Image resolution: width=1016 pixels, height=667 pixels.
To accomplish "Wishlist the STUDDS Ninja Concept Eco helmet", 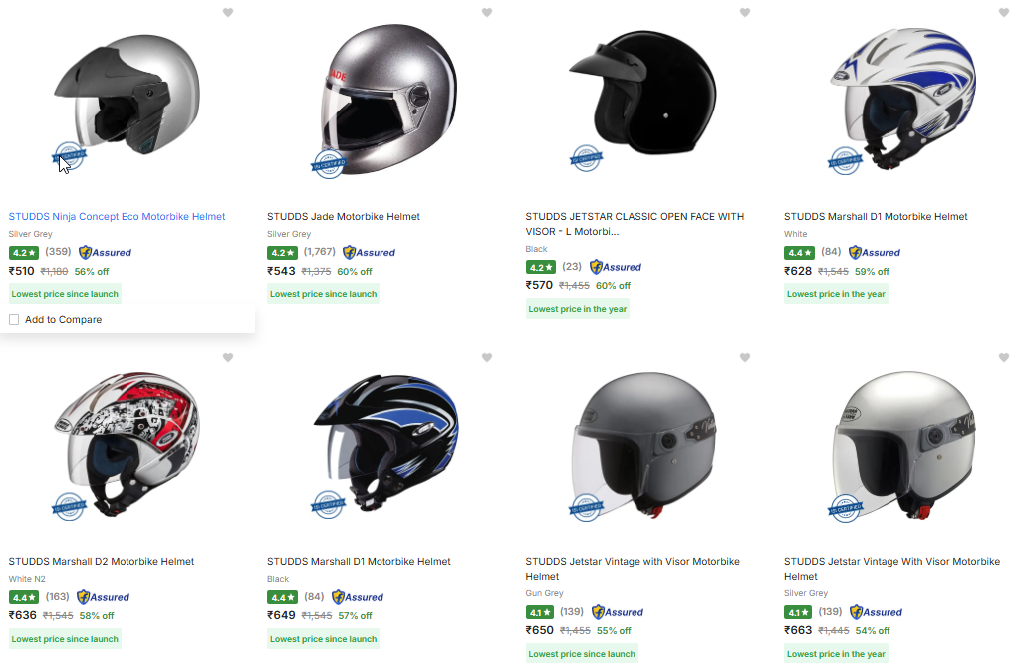I will pyautogui.click(x=228, y=13).
